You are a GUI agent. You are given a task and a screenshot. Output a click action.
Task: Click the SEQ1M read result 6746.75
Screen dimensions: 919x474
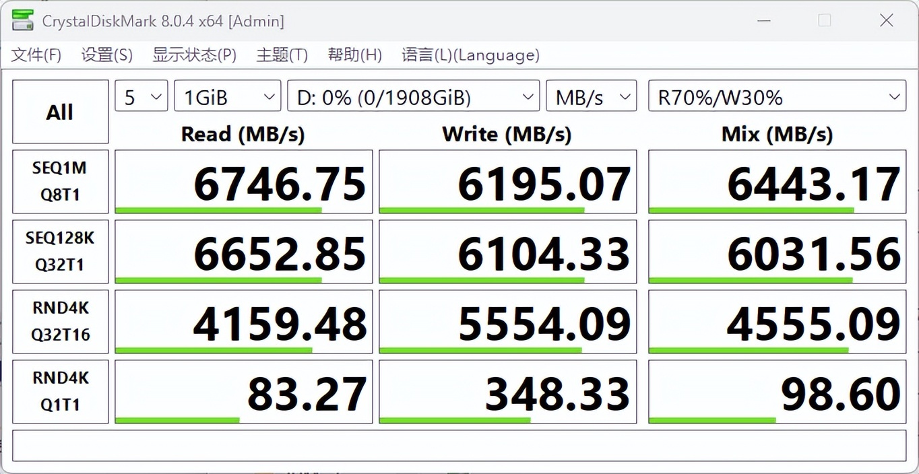(244, 182)
